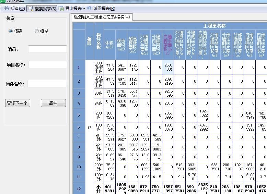Click the cell with value 648.7949
The width and height of the screenshot is (267, 194).
[249, 115]
